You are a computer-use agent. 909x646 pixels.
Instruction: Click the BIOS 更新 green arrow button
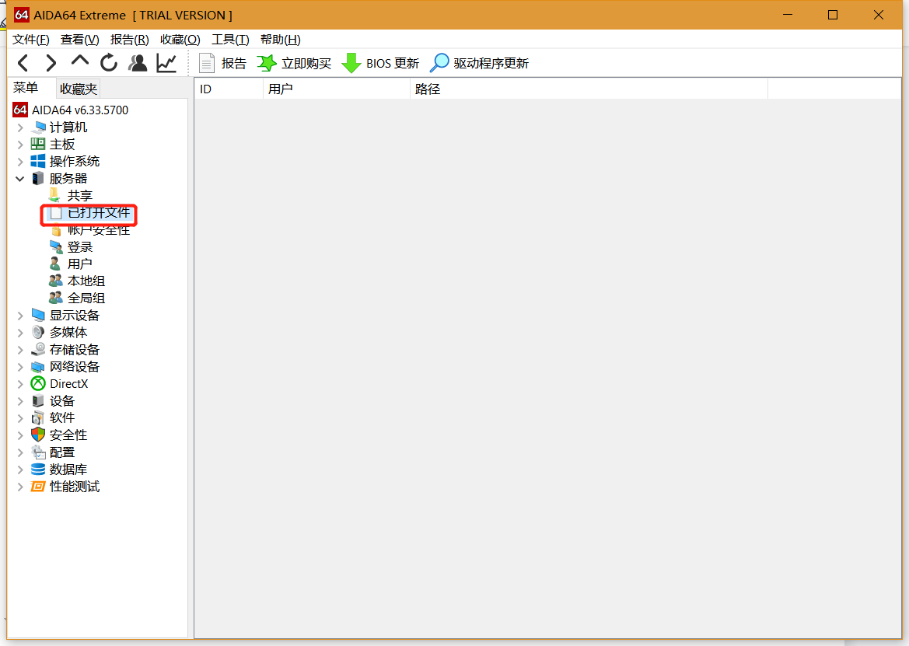coord(381,64)
